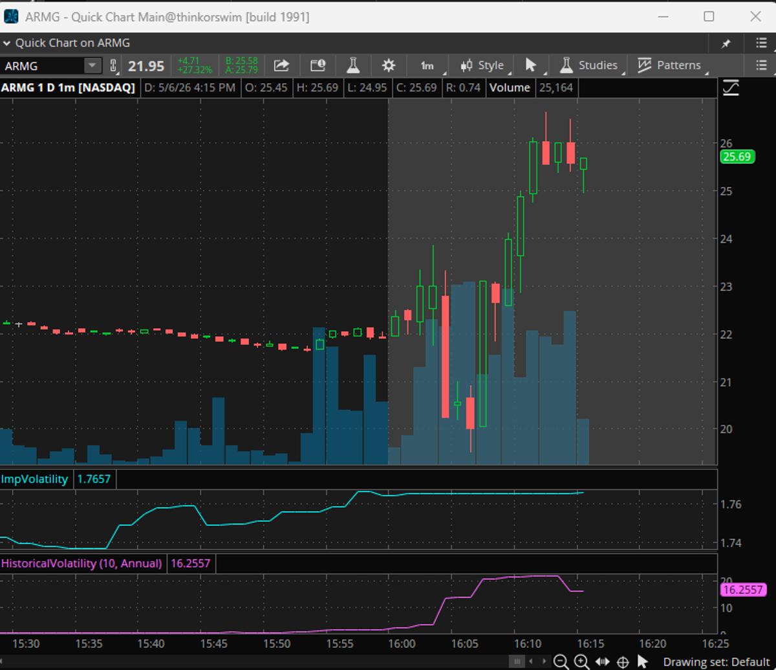Click the zoom out magnifier icon
The height and width of the screenshot is (670, 776).
click(x=561, y=662)
